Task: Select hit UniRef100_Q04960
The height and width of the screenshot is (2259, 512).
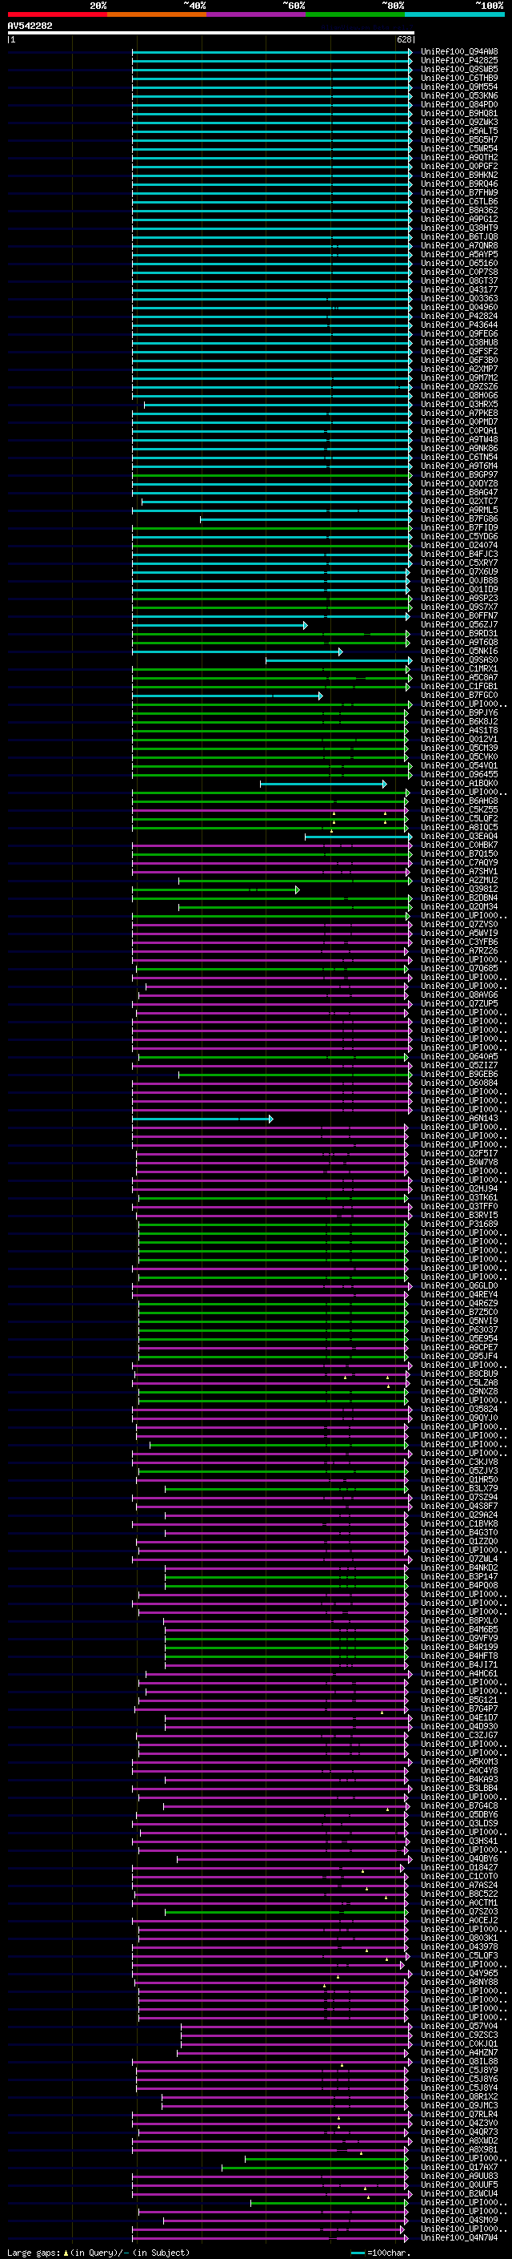Action: [459, 307]
